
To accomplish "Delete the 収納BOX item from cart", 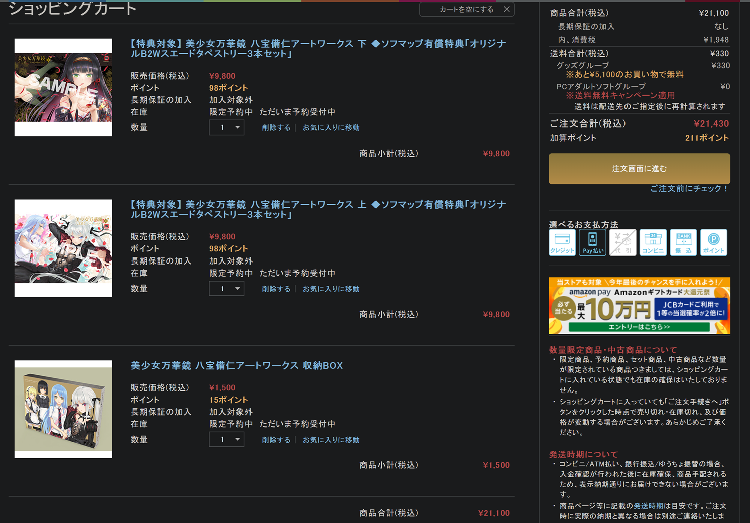I will [276, 440].
